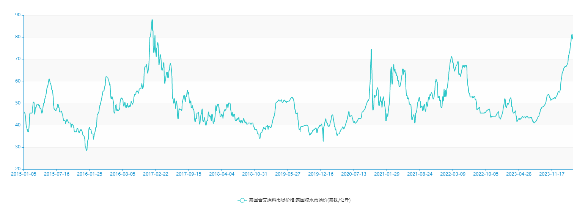Click the line's final data point at far right
The width and height of the screenshot is (588, 207).
[x=572, y=39]
